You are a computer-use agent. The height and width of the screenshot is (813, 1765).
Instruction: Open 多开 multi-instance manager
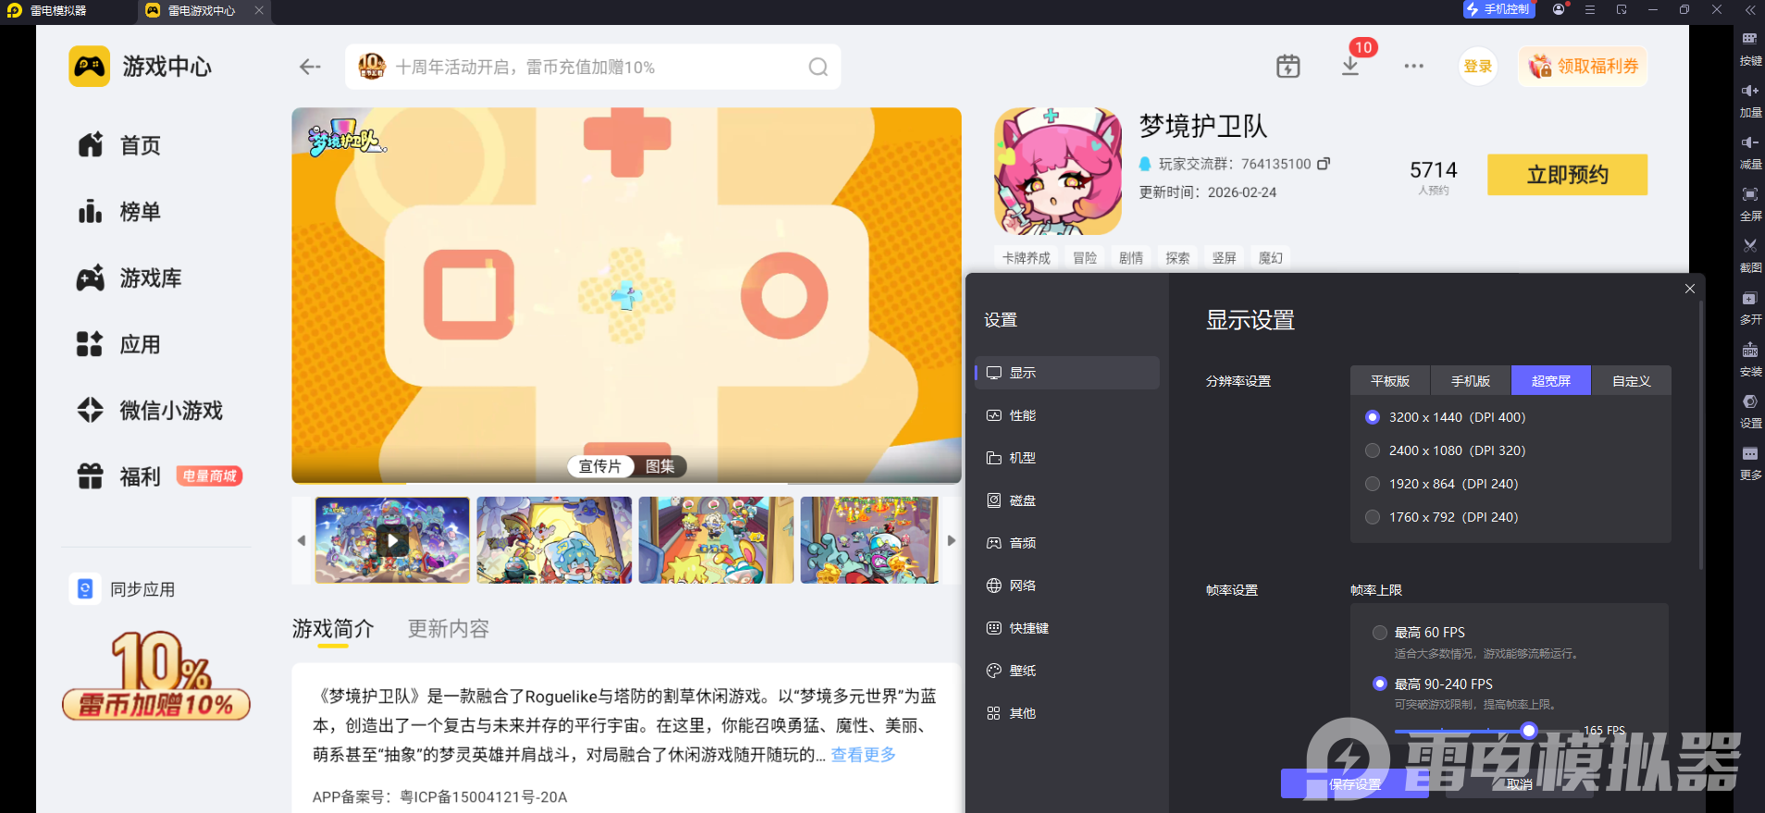click(1750, 308)
